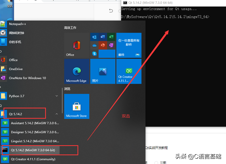Screen dimensions: 226x164
Task: Open Python 3.7 folder entry
Action: 30,96
